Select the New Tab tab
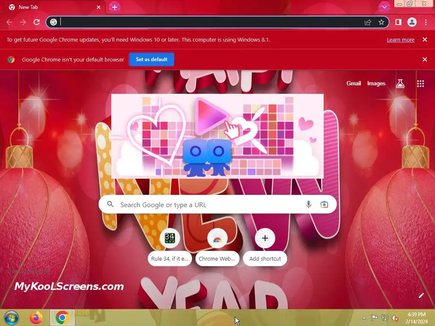 (54, 7)
